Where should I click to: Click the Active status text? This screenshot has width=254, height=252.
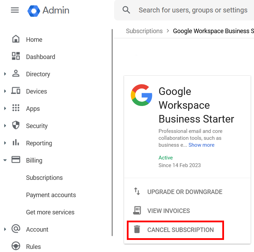coord(165,157)
